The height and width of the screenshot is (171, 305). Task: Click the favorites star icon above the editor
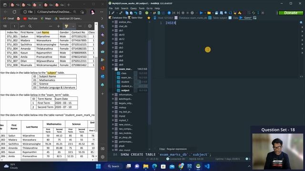(x=149, y=18)
